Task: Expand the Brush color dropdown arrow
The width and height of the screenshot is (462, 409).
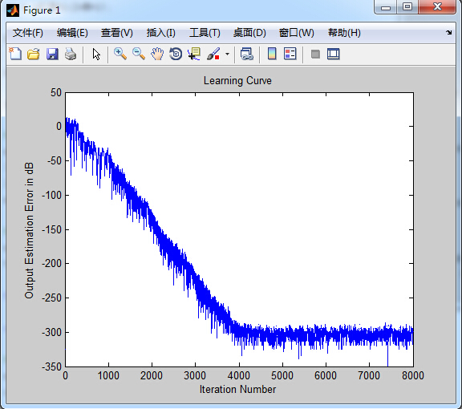Action: [x=227, y=55]
